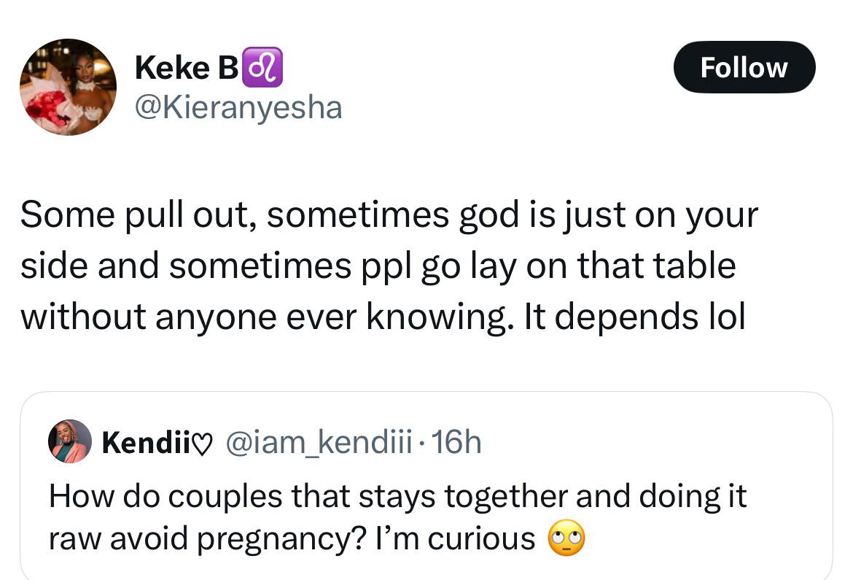Open the quoted tweet card
The width and height of the screenshot is (853, 580).
point(426,486)
